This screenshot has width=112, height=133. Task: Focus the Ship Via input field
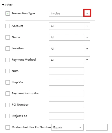(x=66, y=82)
